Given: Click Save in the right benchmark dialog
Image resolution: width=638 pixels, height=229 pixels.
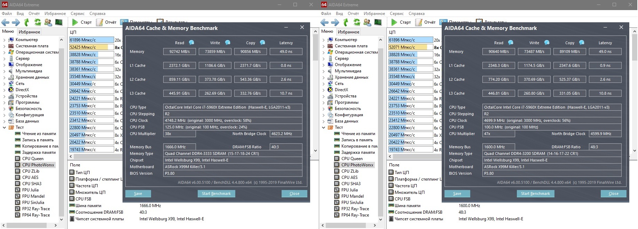Looking at the screenshot, I should (x=457, y=194).
